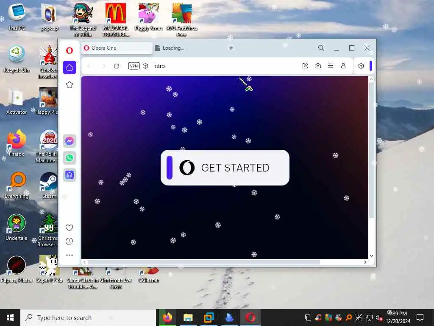
Task: Go forward using the forward arrow
Action: click(104, 66)
